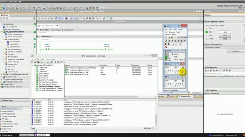Screen dimensions: 245x137
Task: Click the Copy icon in OPC Quick Client
Action: coord(58,62)
